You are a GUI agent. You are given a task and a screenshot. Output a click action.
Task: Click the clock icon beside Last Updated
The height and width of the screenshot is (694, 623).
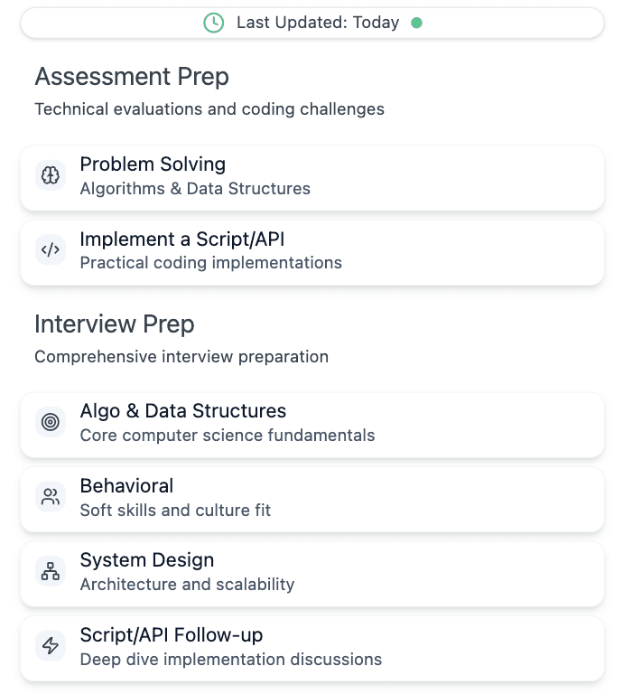click(x=213, y=23)
